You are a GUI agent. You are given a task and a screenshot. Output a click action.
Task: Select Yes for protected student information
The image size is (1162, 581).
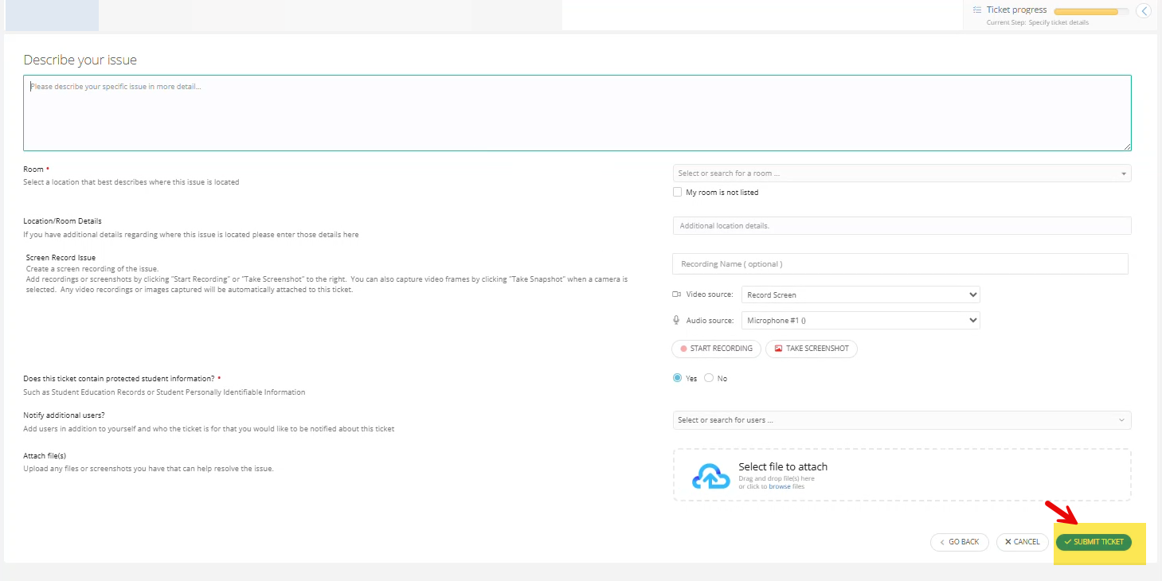(676, 377)
